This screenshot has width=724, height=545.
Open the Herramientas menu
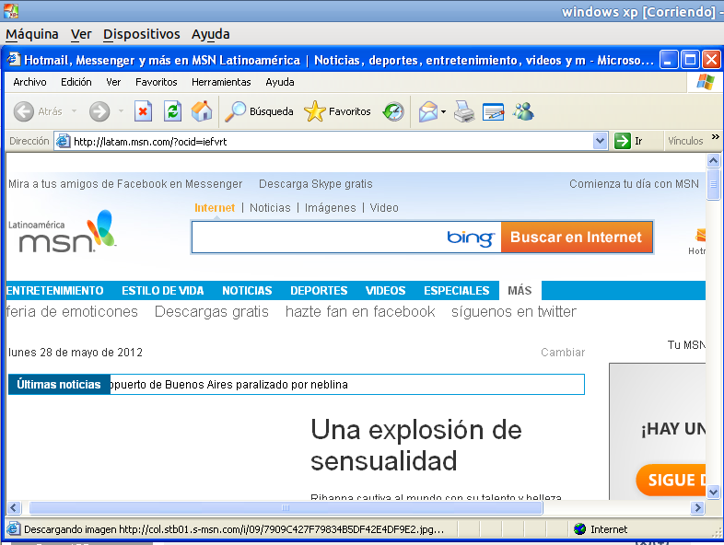pyautogui.click(x=221, y=82)
